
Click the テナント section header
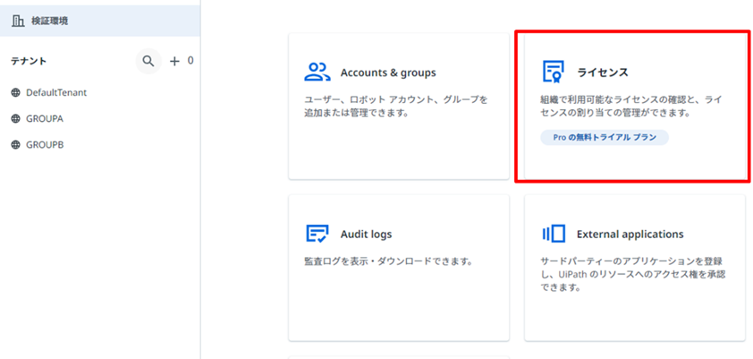coord(29,61)
